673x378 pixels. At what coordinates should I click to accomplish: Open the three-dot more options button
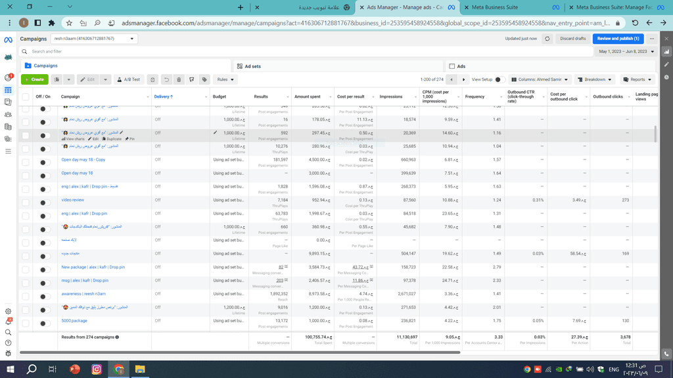(652, 39)
